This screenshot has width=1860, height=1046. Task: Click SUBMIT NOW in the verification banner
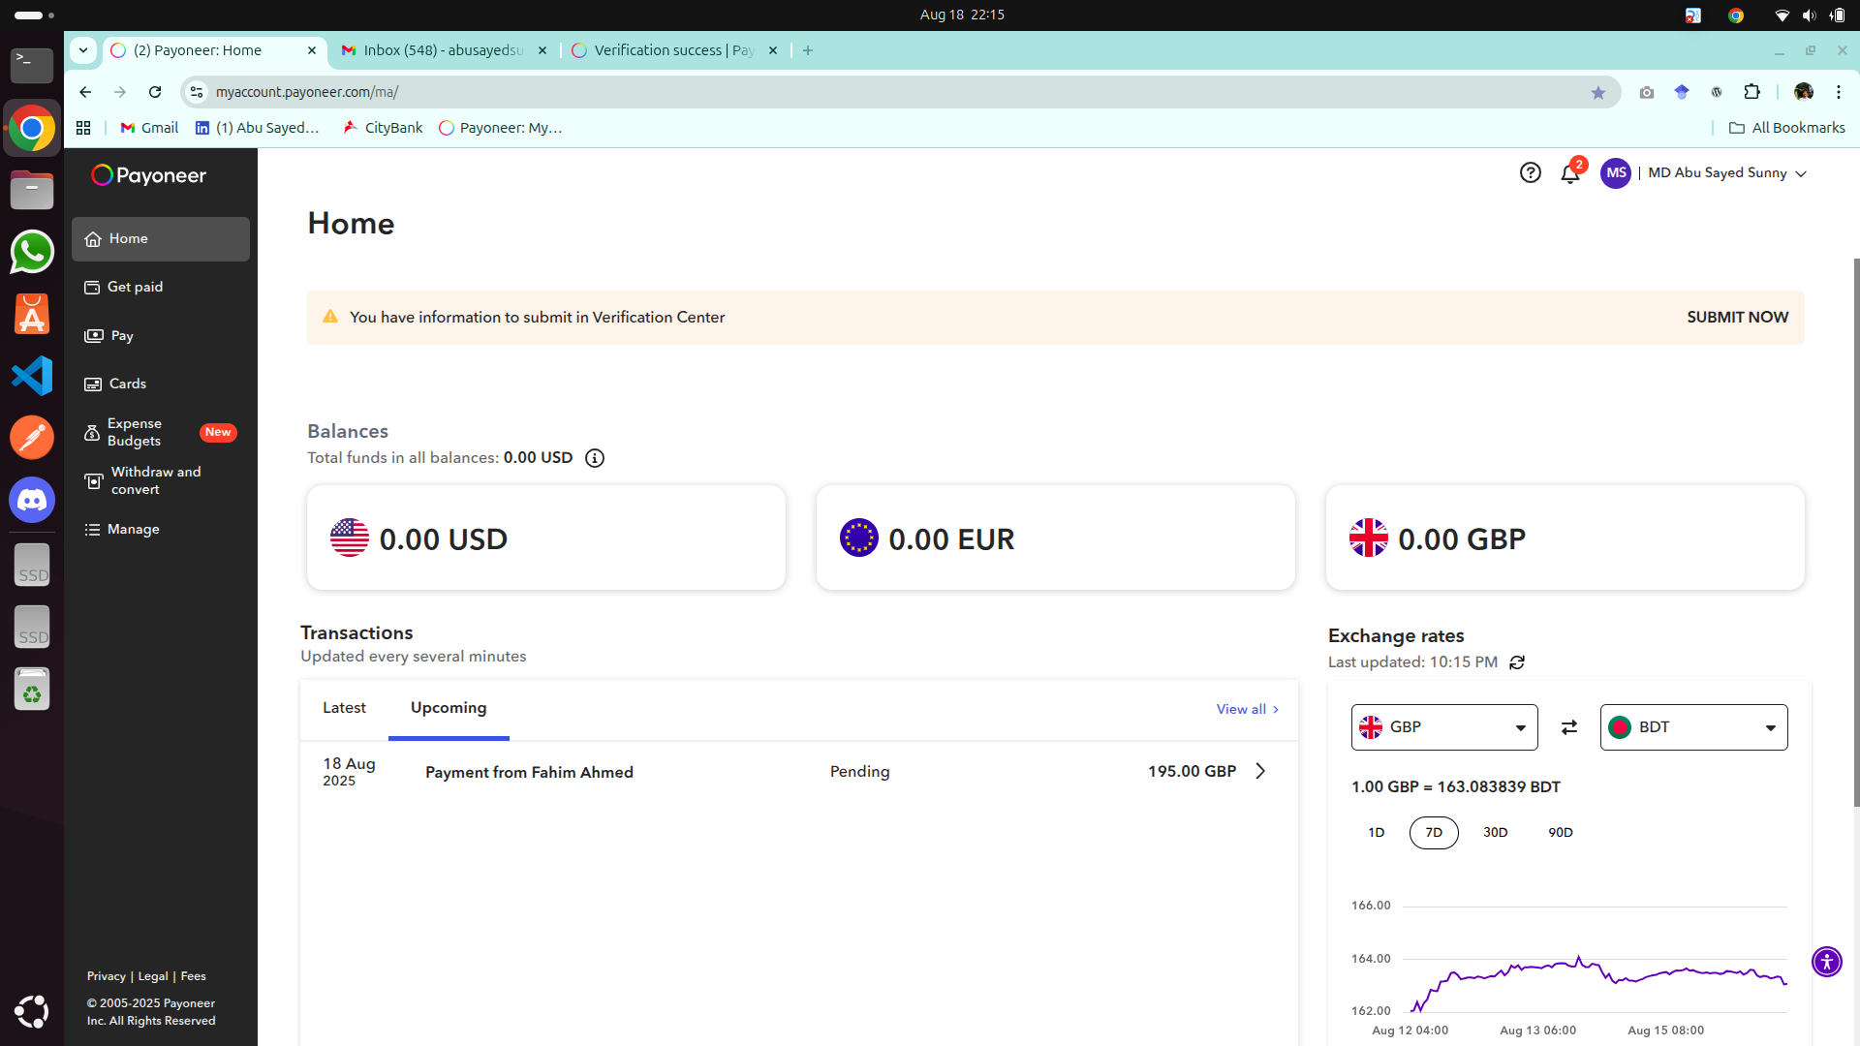(1737, 318)
